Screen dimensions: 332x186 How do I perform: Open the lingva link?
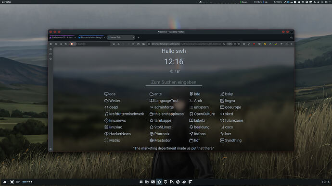coord(228,101)
